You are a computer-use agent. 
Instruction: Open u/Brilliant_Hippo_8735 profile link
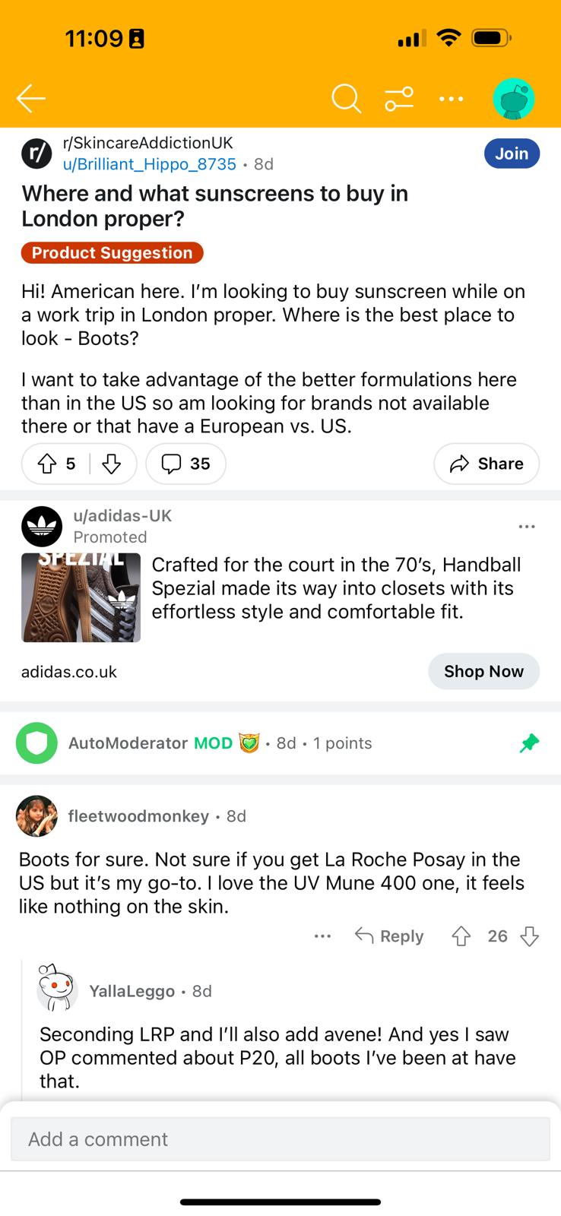point(150,164)
